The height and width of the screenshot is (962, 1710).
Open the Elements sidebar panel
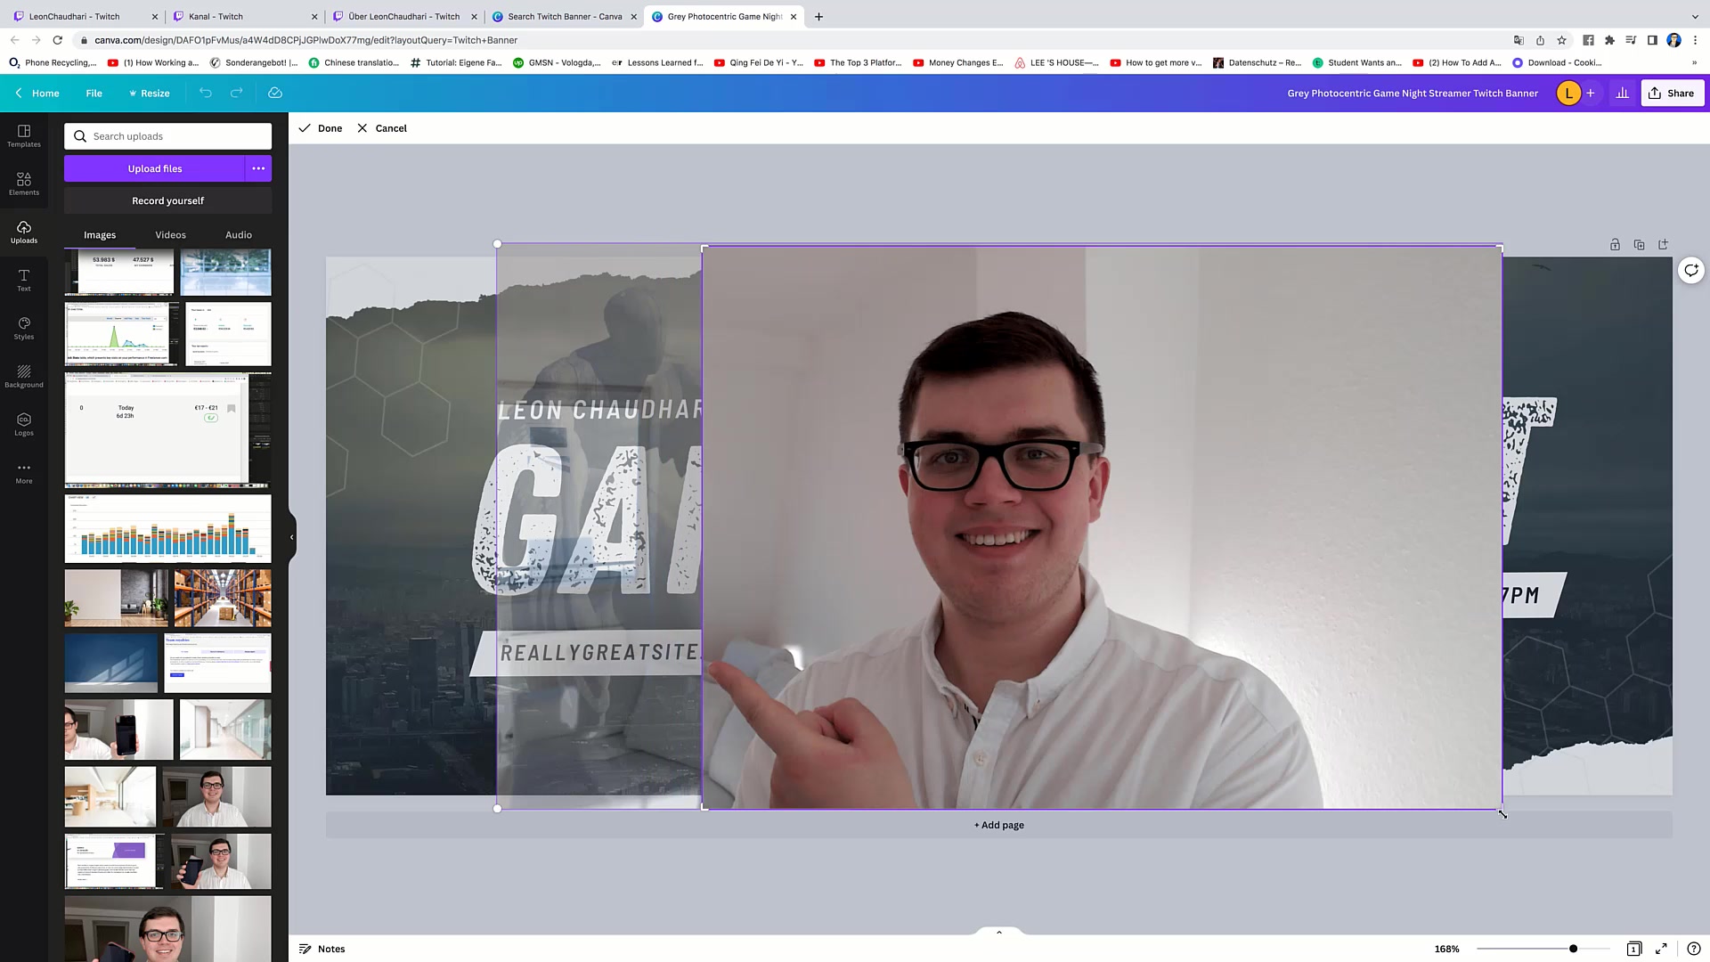click(x=24, y=183)
